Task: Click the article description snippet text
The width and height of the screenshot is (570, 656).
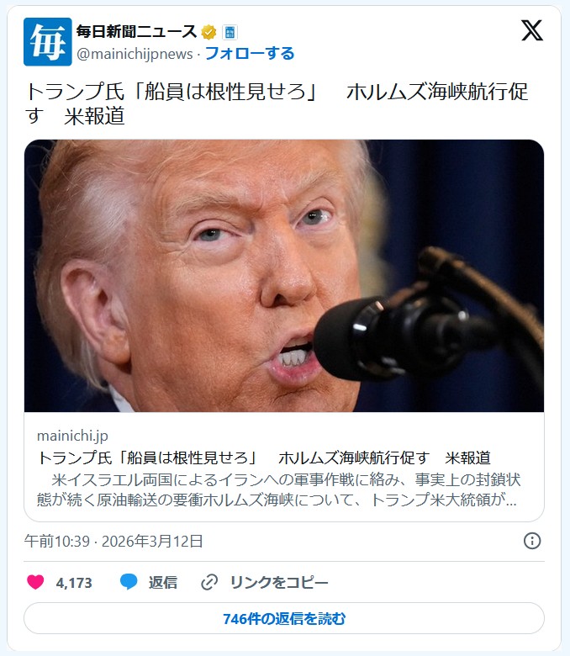Action: pyautogui.click(x=278, y=489)
